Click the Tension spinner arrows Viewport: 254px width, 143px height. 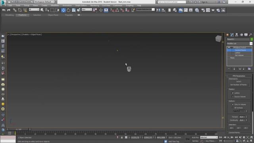(x=246, y=117)
